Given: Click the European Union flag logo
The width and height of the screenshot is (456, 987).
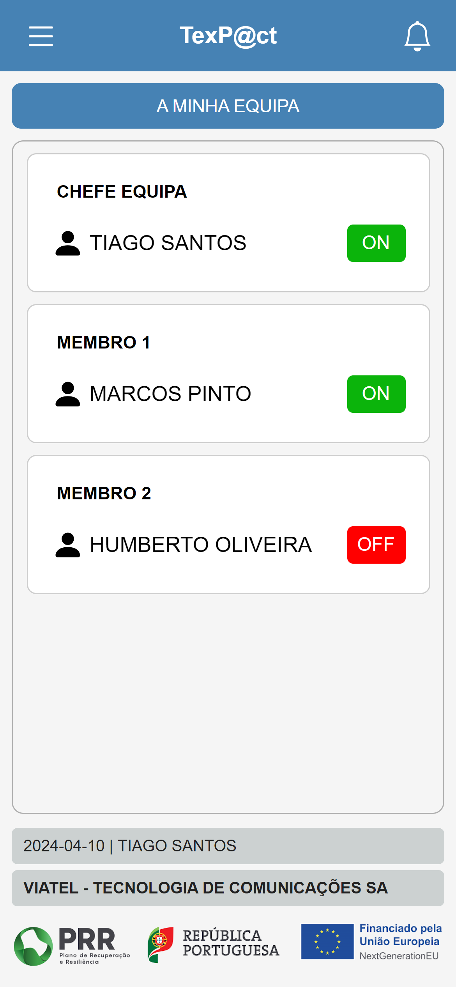Looking at the screenshot, I should (327, 941).
